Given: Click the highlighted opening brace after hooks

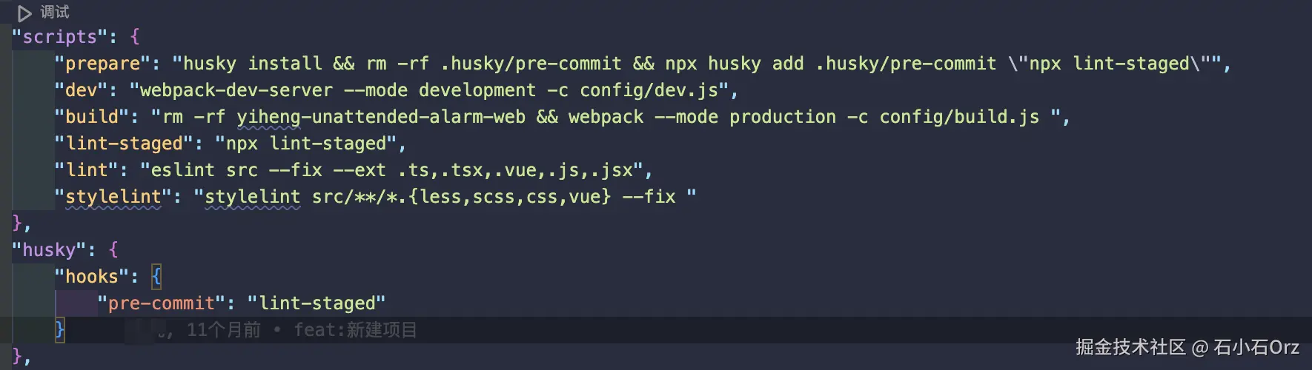Looking at the screenshot, I should click(x=156, y=277).
